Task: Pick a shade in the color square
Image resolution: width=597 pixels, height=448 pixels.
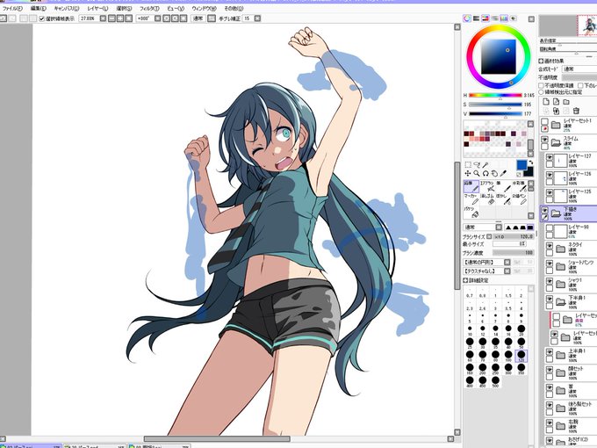Action: coord(499,57)
